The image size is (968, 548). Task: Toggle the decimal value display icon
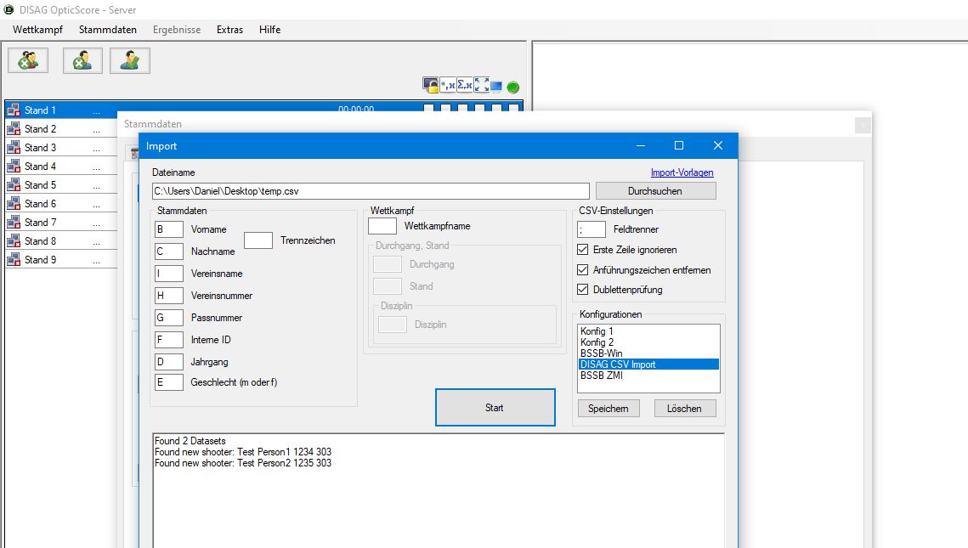448,86
